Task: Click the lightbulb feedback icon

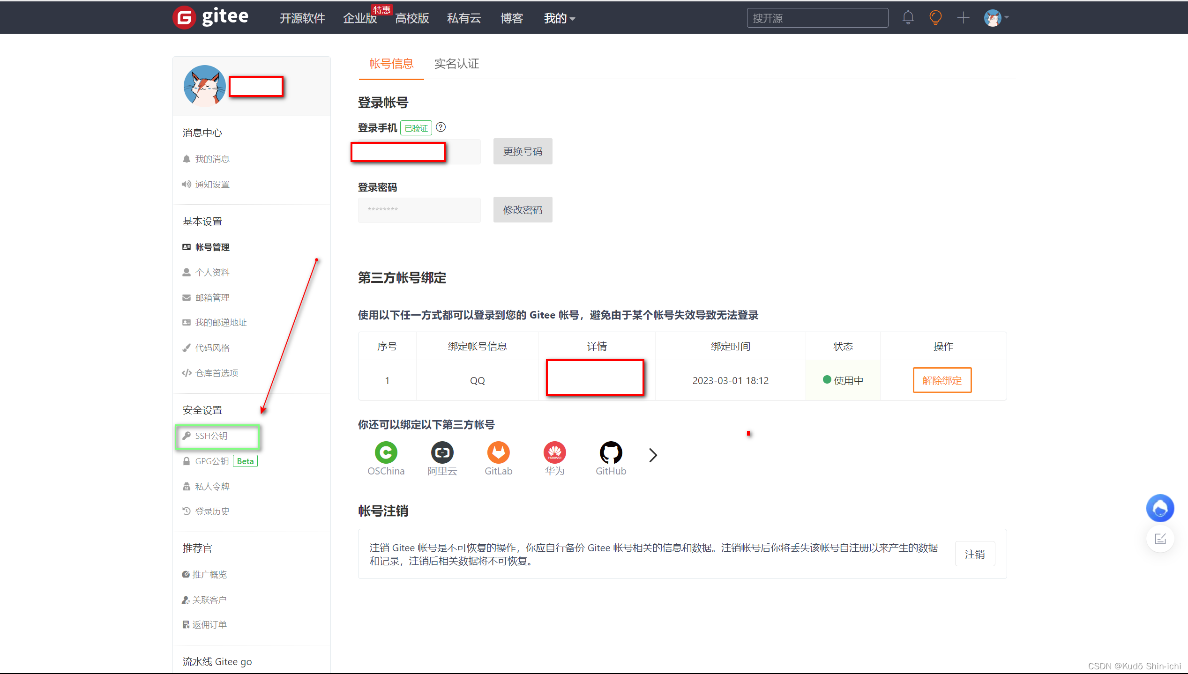Action: point(935,17)
